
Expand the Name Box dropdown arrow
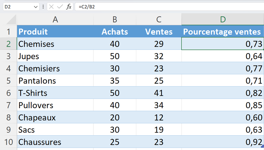click(x=36, y=7)
